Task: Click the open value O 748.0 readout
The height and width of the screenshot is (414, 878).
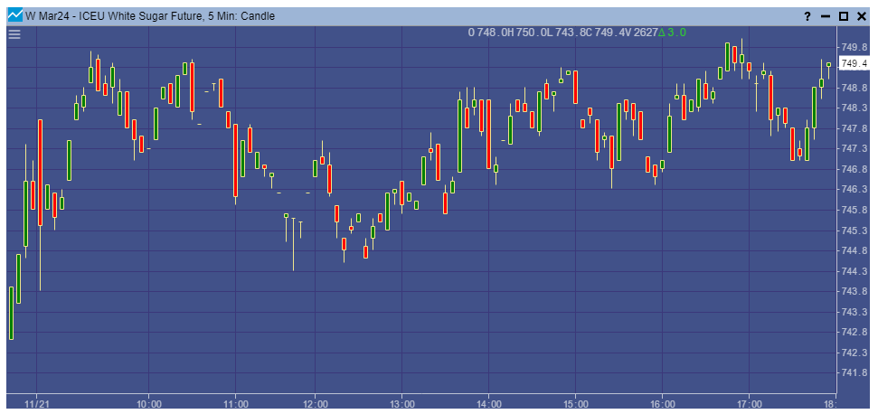Action: 486,33
